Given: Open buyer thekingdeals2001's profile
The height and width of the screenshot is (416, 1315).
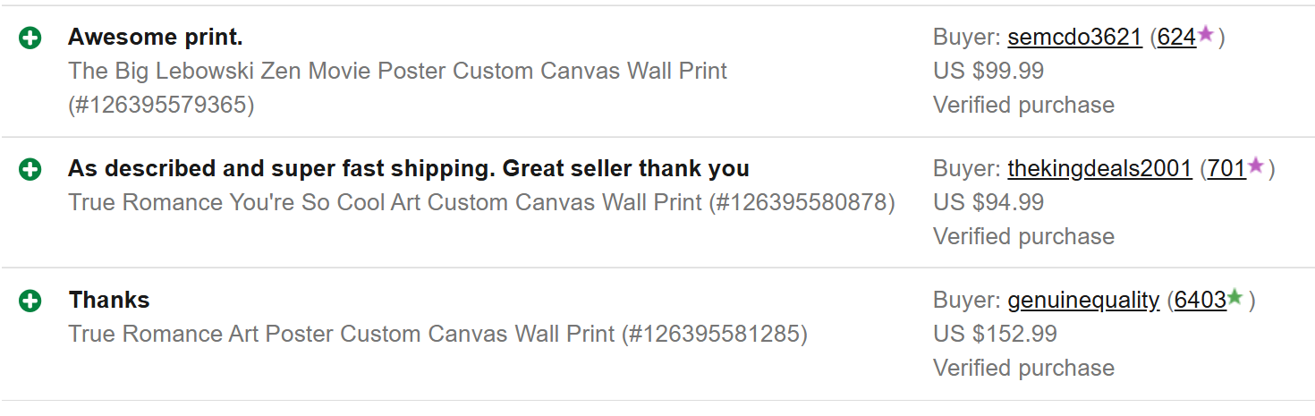Looking at the screenshot, I should pos(1099,168).
